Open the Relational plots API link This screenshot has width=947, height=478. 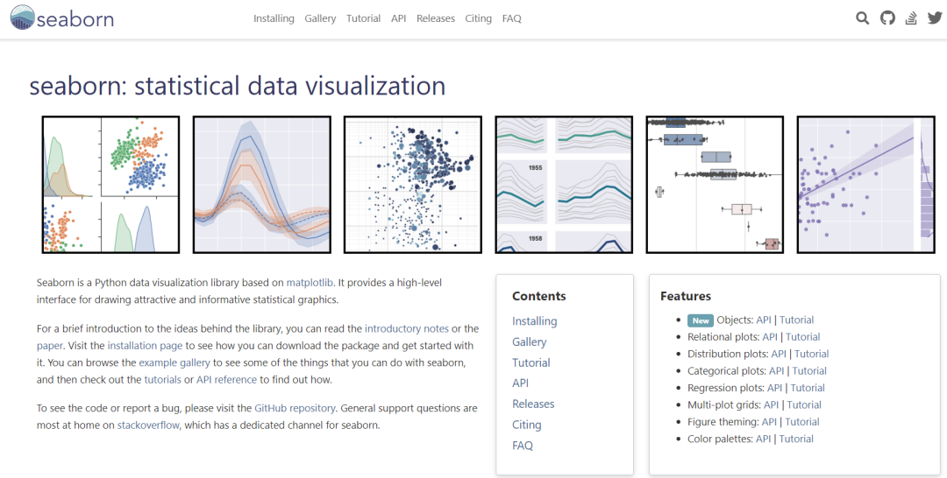pyautogui.click(x=770, y=337)
